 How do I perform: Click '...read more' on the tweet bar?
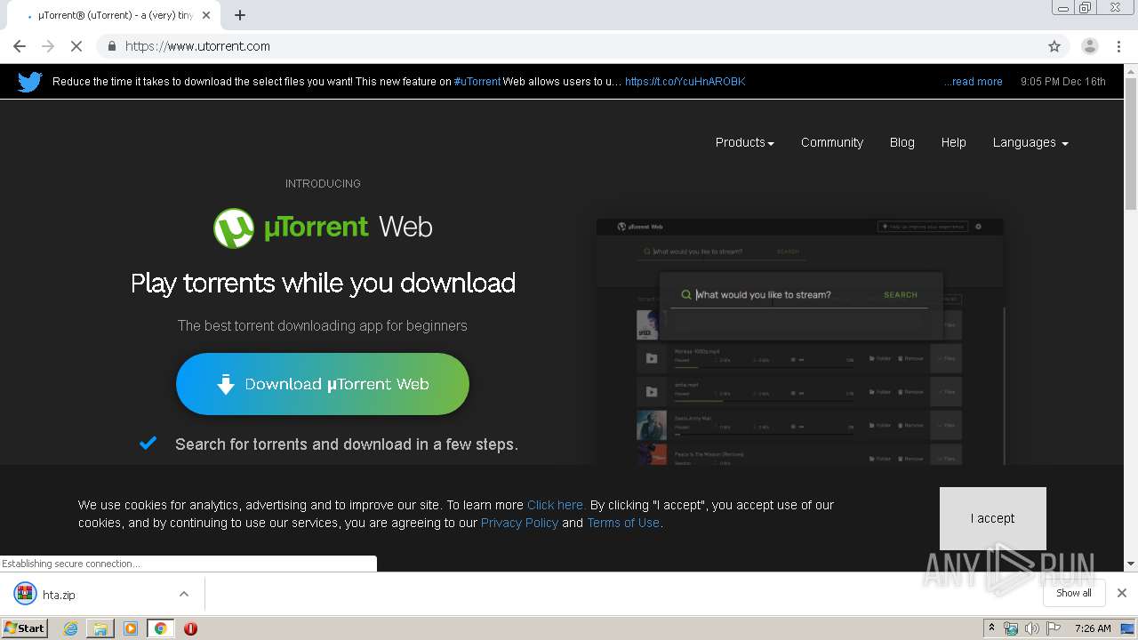click(x=974, y=82)
